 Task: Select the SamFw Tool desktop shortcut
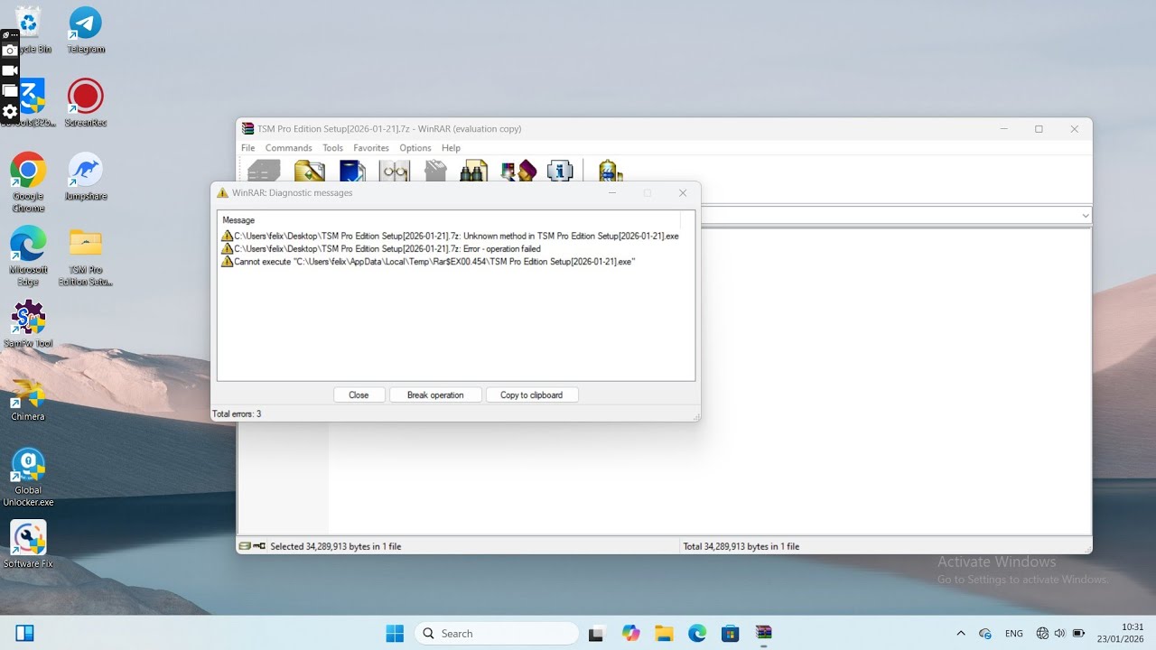coord(28,324)
